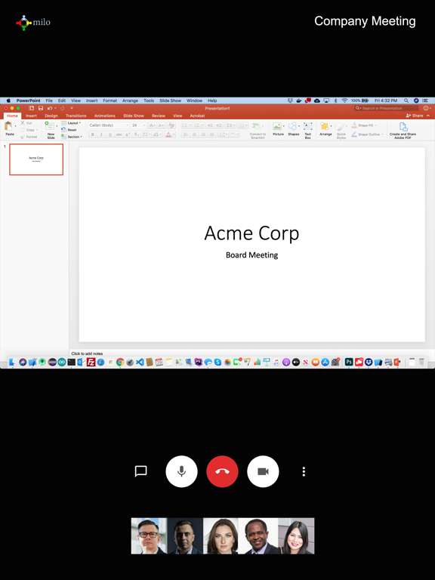
Task: Click the Reset slide button
Action: [x=69, y=130]
